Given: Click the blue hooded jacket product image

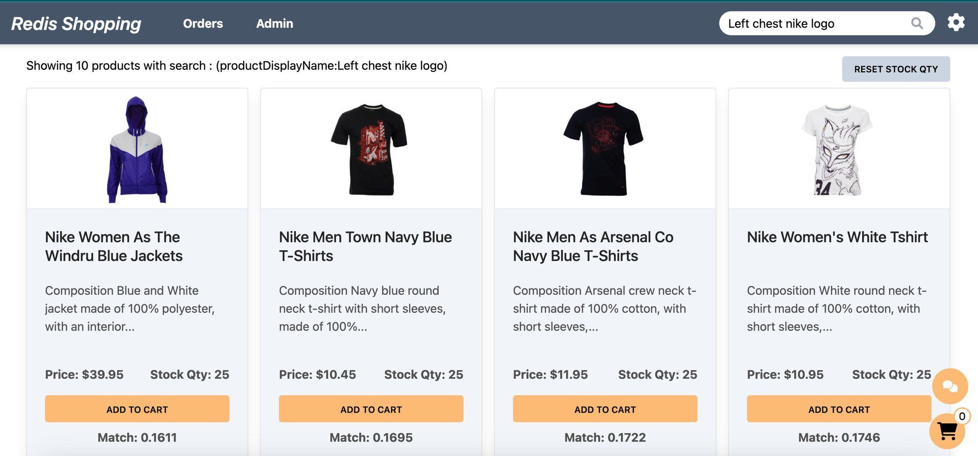Looking at the screenshot, I should point(137,150).
